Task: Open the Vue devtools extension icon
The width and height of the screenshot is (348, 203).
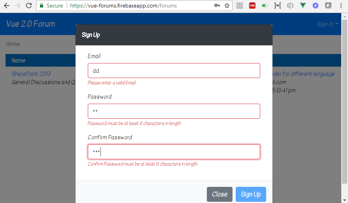Action: point(303,6)
